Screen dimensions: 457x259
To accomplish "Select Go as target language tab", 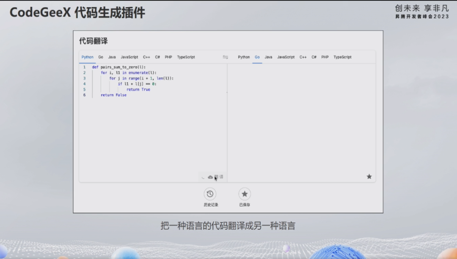I will click(257, 57).
